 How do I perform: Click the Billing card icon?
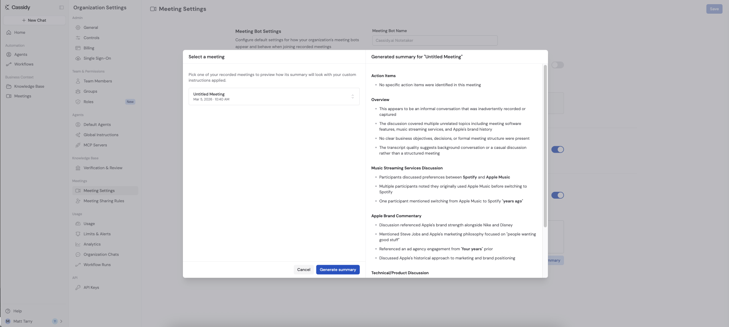click(78, 48)
